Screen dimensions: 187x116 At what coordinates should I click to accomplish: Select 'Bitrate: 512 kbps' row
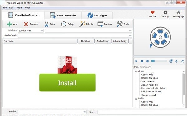pyautogui.click(x=150, y=78)
